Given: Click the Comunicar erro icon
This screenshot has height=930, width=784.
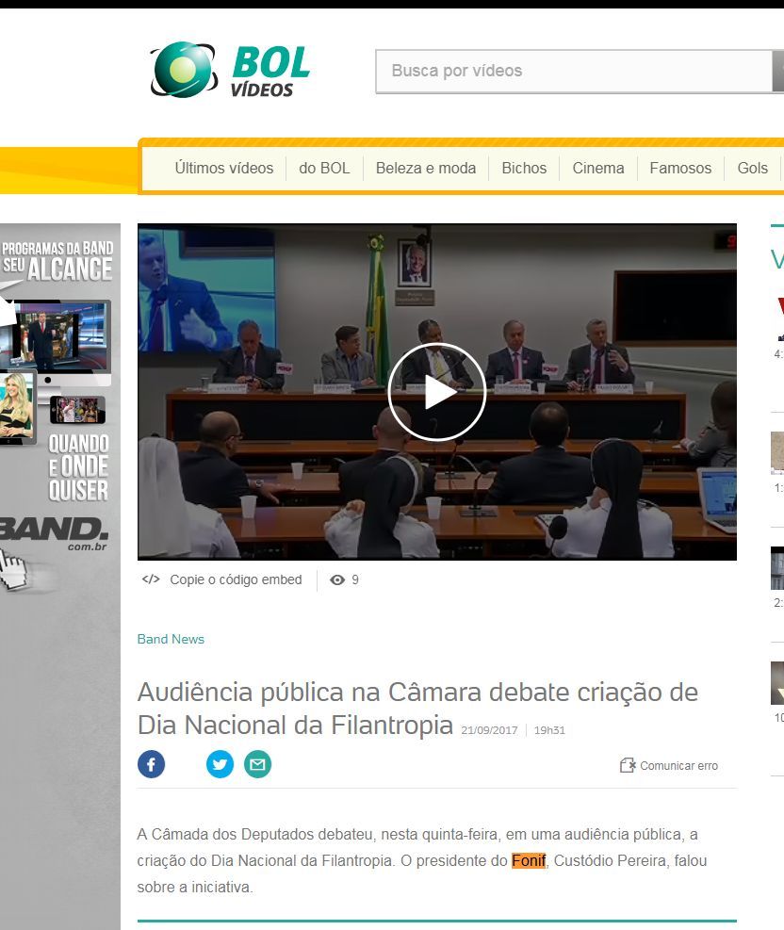Looking at the screenshot, I should 628,765.
